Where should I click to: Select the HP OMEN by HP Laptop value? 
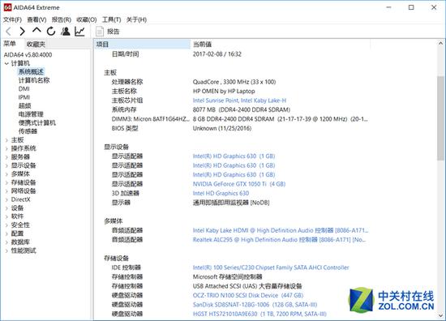click(x=224, y=92)
